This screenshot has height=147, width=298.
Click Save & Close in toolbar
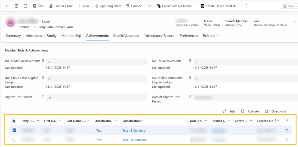tap(61, 6)
